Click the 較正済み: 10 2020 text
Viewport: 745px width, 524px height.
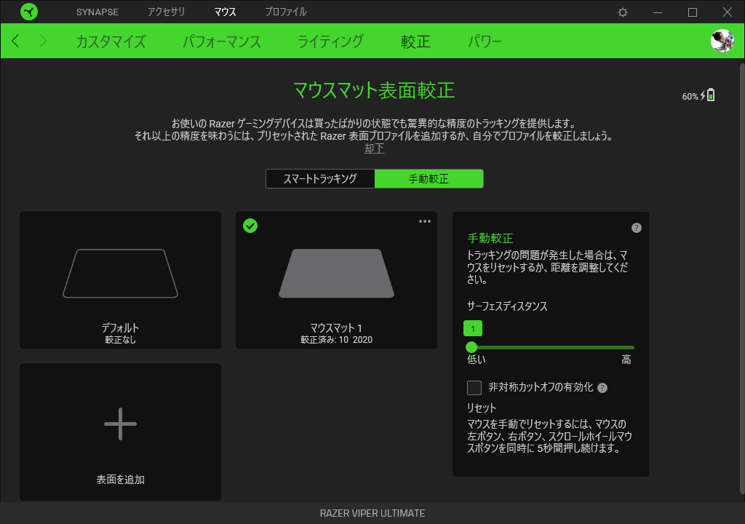336,340
